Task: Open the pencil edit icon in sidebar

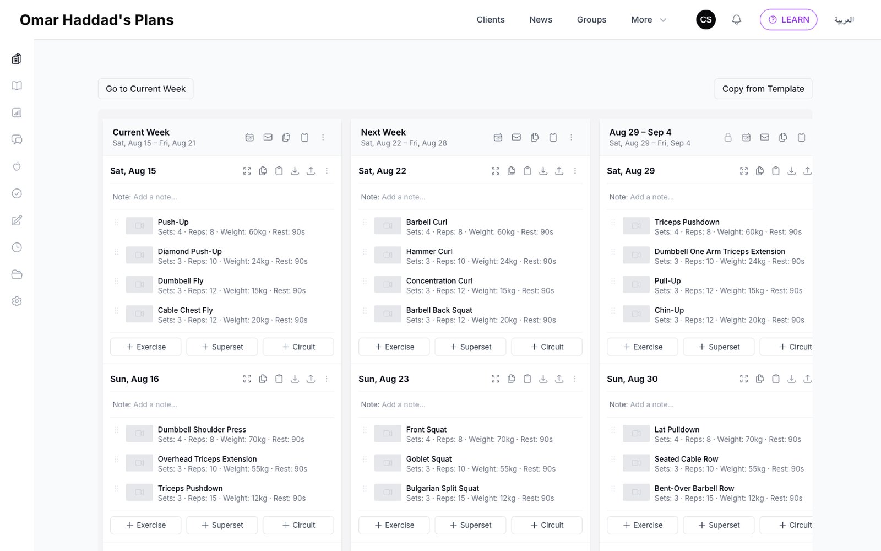Action: (17, 220)
